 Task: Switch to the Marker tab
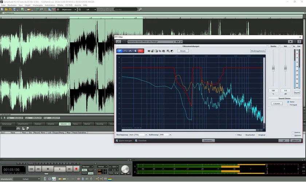[87, 124]
